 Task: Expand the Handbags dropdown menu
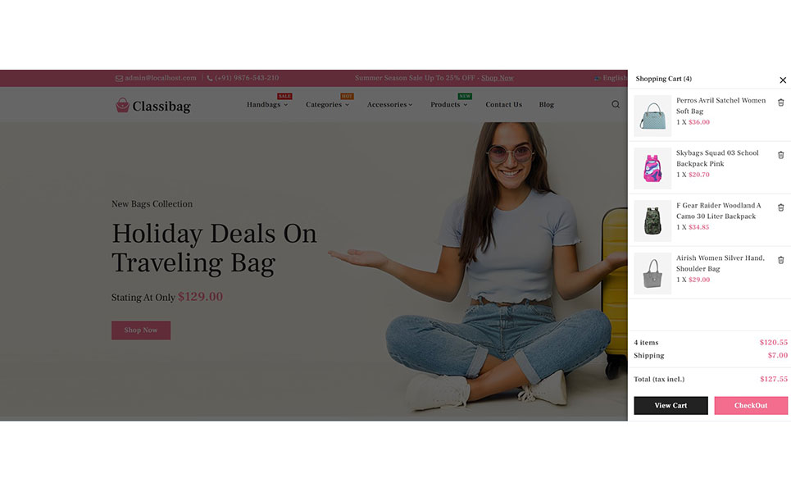pos(267,104)
